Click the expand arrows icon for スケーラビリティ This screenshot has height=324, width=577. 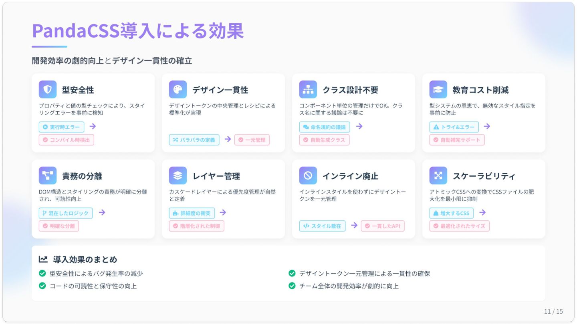[438, 176]
